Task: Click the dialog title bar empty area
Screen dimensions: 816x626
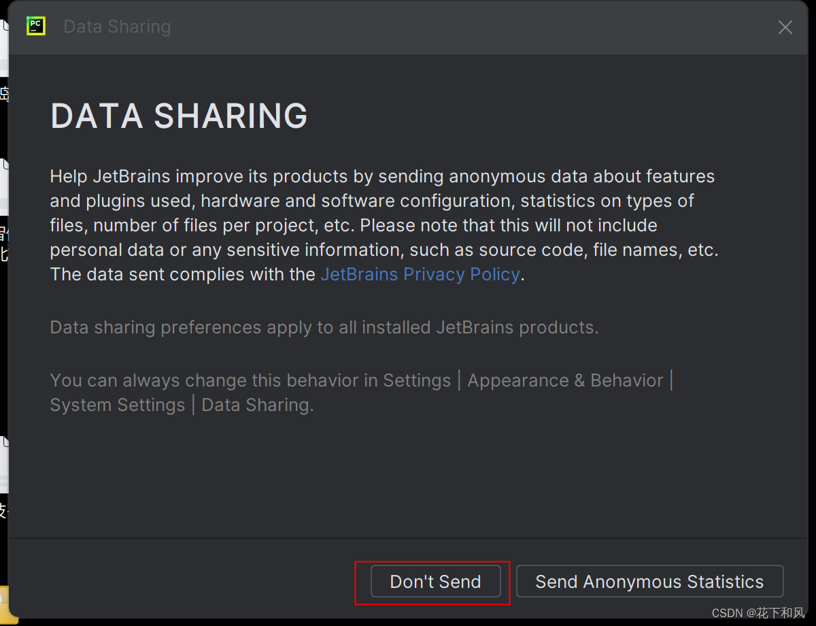Action: (442, 27)
